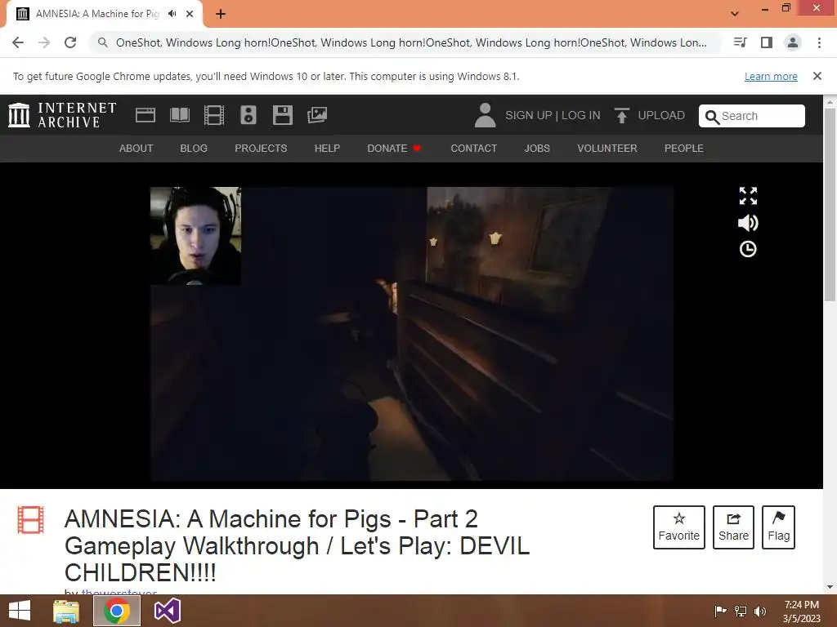Open the BLOG menu item

coord(194,149)
